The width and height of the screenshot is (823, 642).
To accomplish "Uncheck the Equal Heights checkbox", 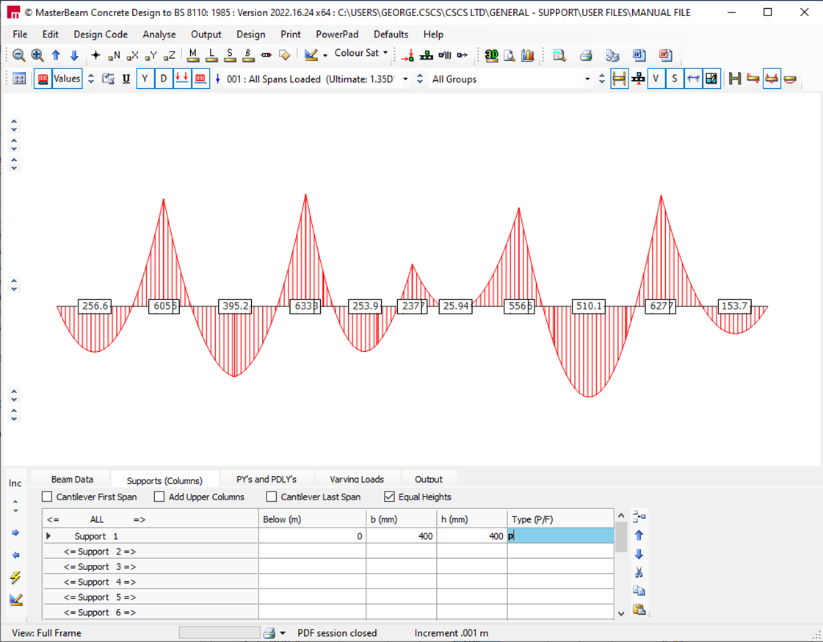I will point(390,497).
